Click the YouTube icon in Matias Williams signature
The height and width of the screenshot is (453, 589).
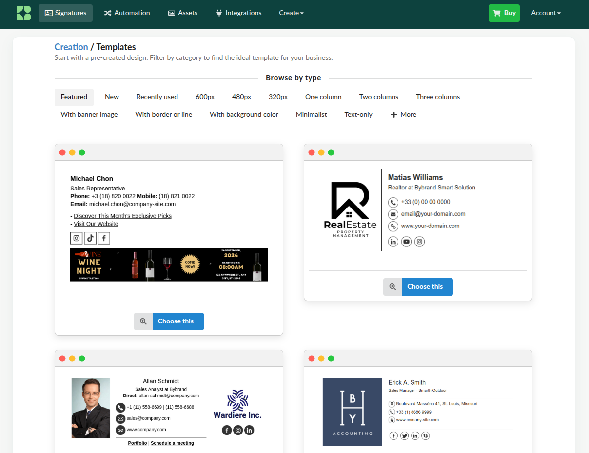[x=407, y=242]
